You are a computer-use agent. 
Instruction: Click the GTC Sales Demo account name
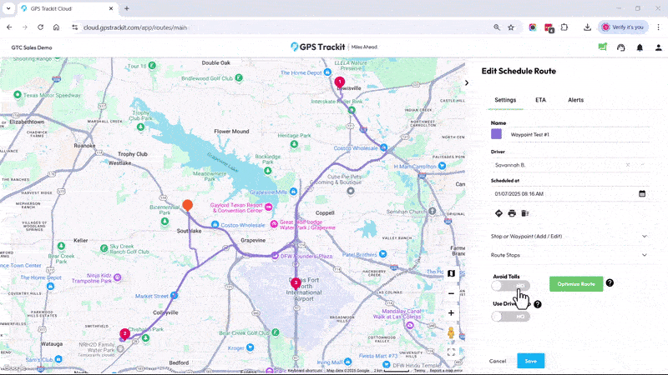point(32,47)
